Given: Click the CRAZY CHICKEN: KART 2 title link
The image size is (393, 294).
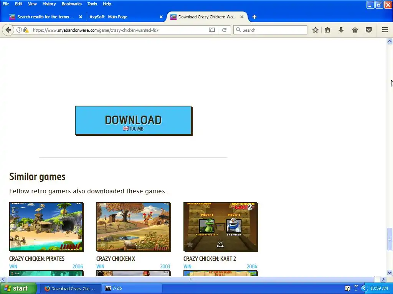Looking at the screenshot, I should coord(210,259).
